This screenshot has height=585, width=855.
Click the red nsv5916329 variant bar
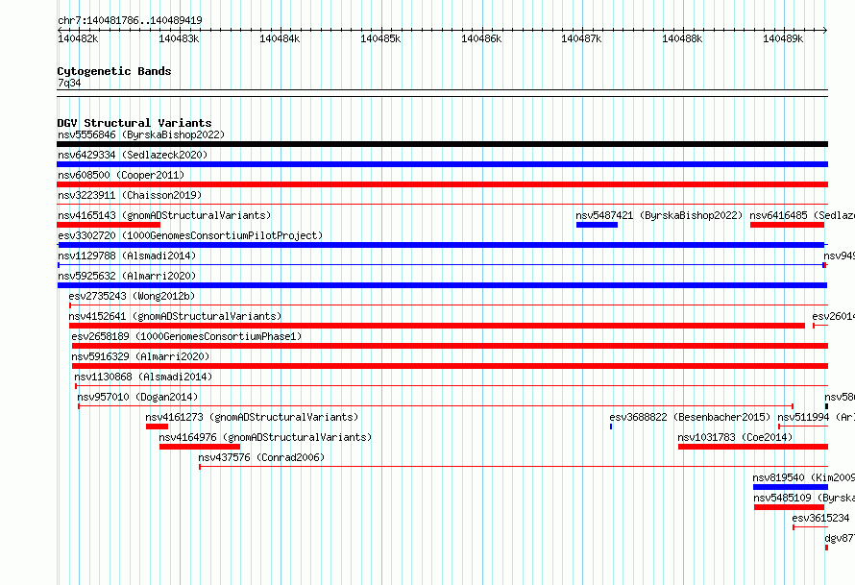450,366
